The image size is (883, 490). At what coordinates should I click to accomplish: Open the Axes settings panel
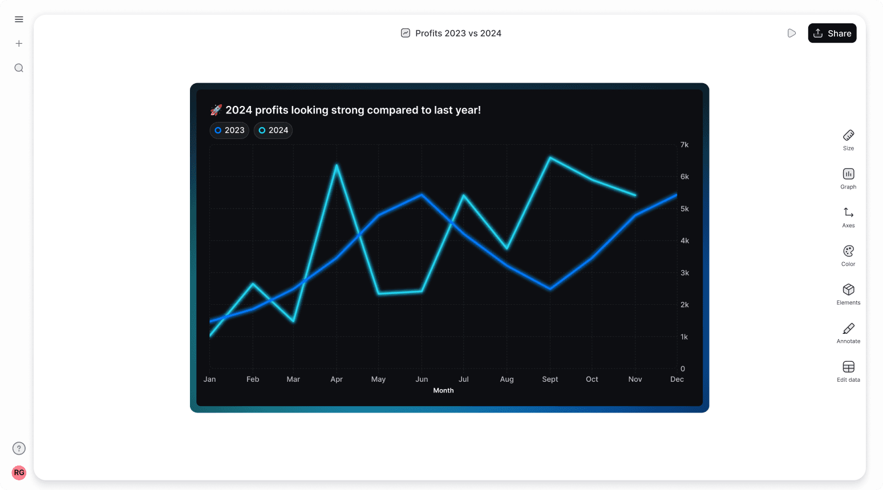click(x=848, y=217)
